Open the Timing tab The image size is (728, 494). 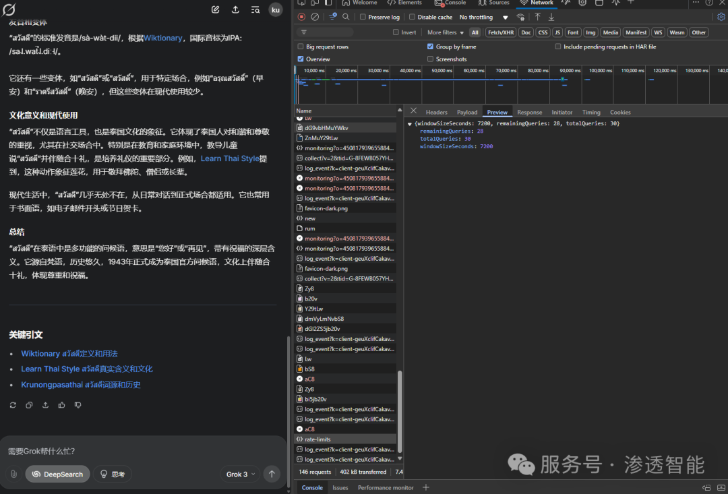coord(591,113)
